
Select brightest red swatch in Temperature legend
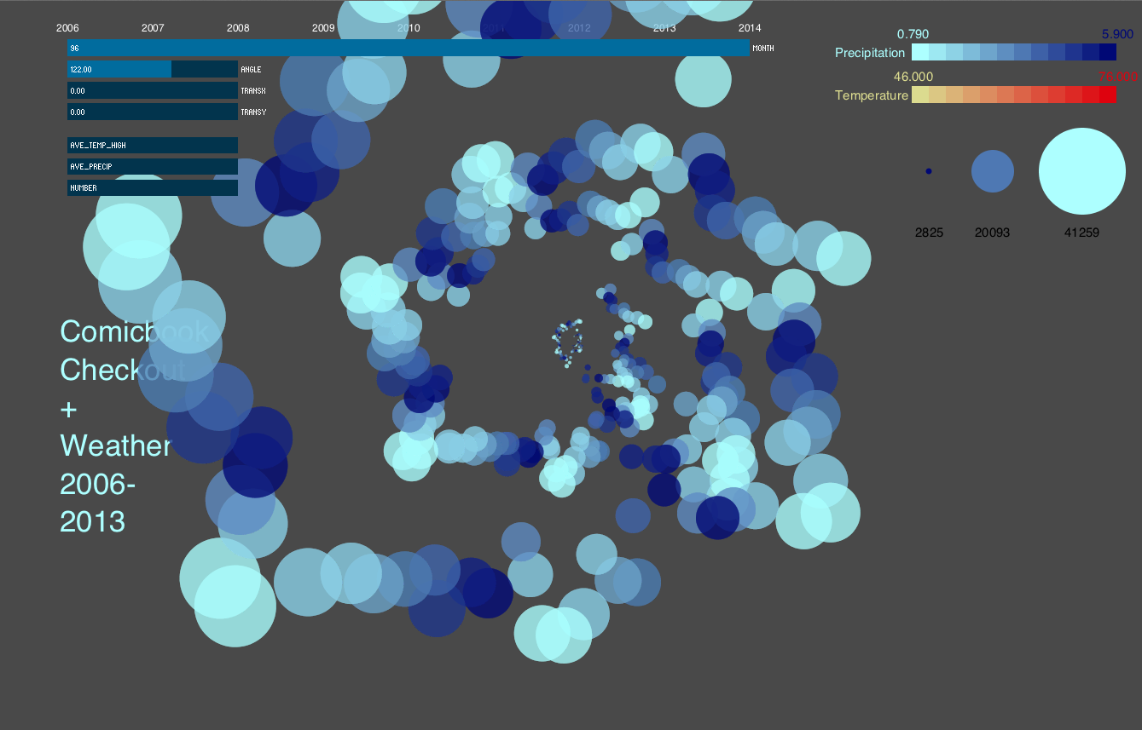pos(1108,95)
